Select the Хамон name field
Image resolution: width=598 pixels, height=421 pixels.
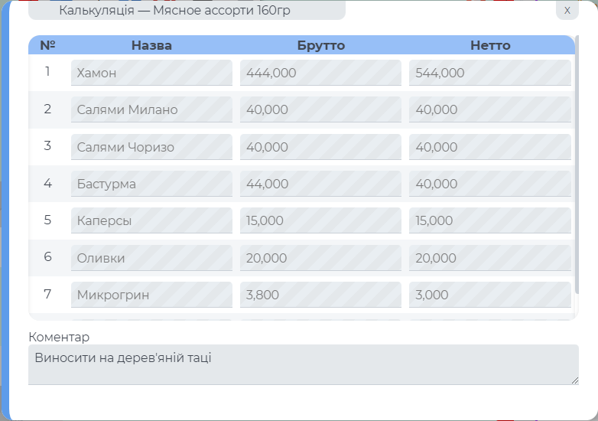point(151,73)
